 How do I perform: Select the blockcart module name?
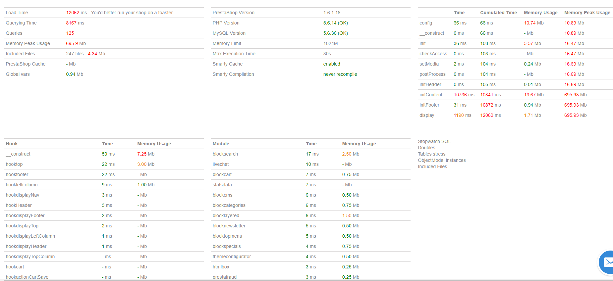click(x=222, y=174)
